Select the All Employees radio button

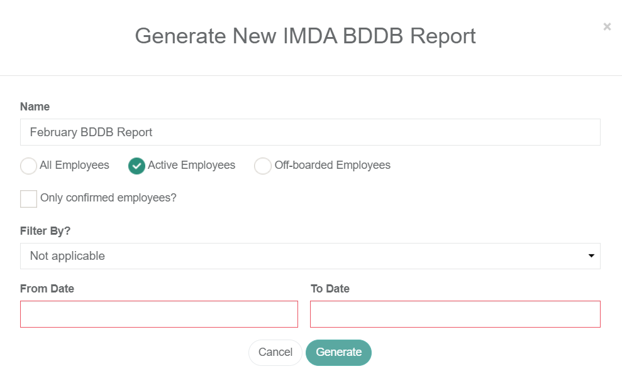click(28, 166)
